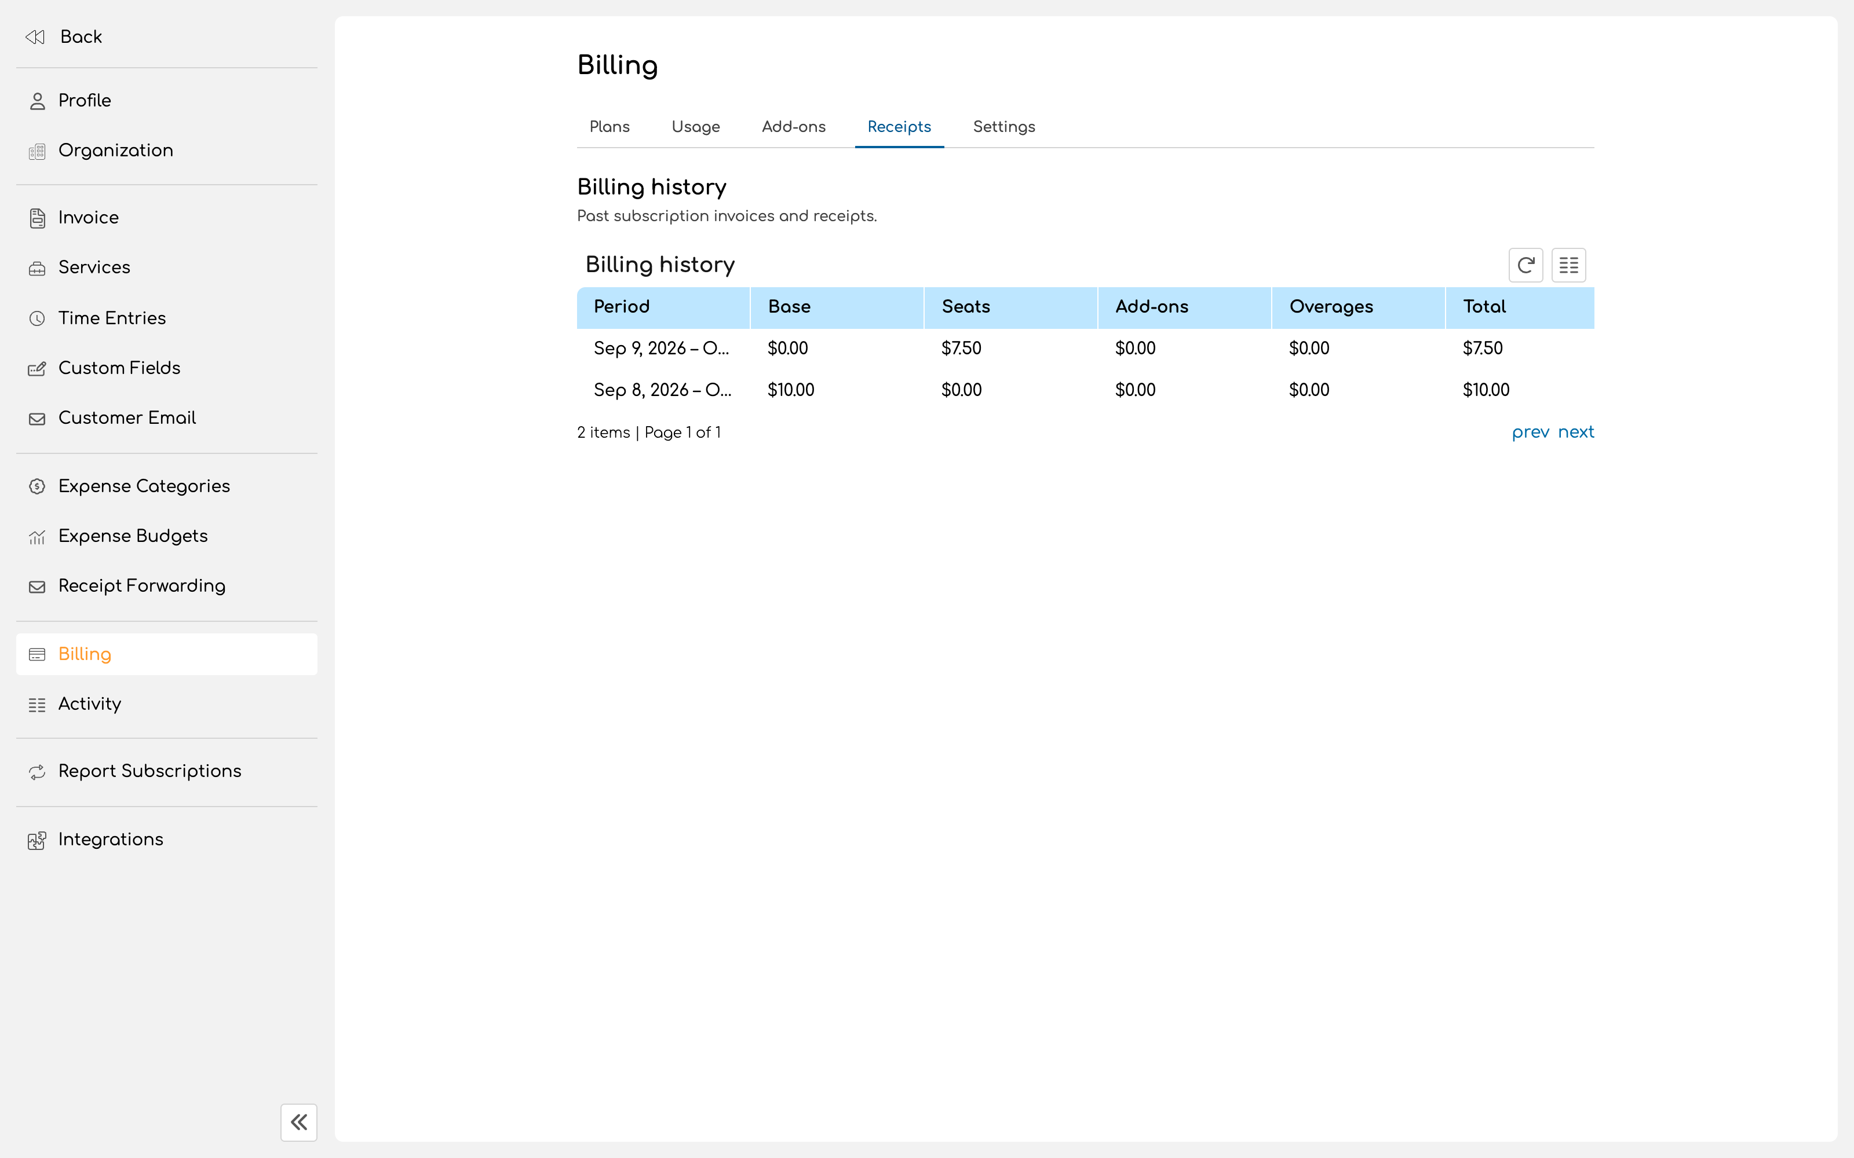
Task: Click the Organization building icon
Action: 37,151
